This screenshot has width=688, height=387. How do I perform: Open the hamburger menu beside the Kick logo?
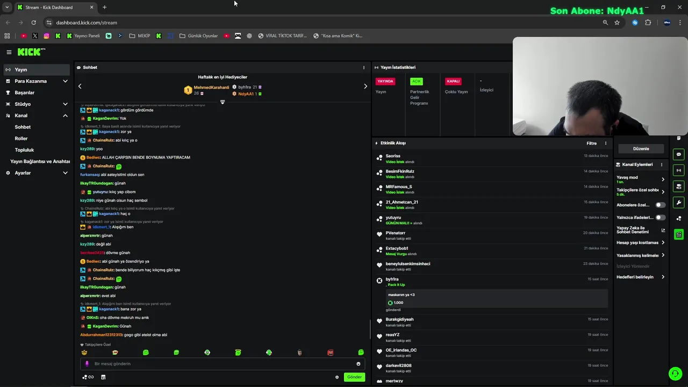[9, 52]
